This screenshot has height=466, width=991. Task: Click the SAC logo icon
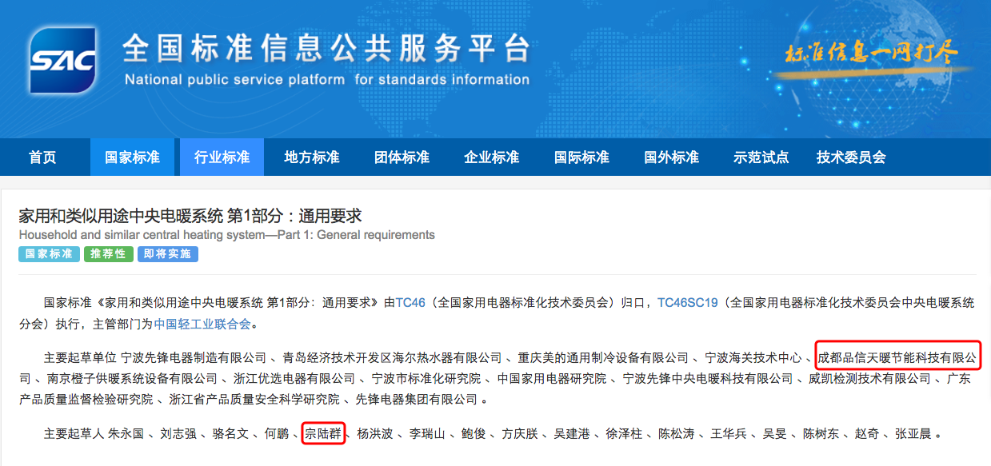(x=63, y=62)
